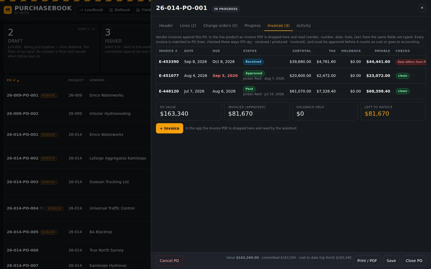Save the purchase order
431x269 pixels.
point(391,261)
